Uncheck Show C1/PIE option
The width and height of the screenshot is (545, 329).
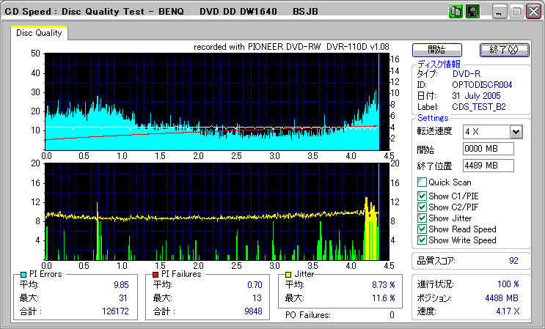pos(422,196)
